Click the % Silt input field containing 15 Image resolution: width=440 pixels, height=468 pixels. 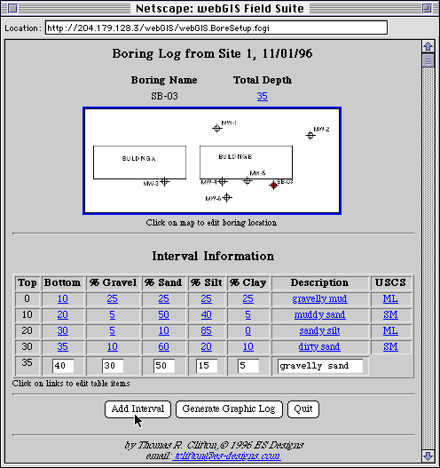(x=207, y=366)
